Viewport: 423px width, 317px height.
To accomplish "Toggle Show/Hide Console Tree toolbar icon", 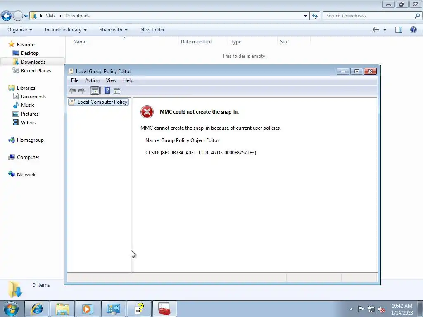I will (x=95, y=90).
